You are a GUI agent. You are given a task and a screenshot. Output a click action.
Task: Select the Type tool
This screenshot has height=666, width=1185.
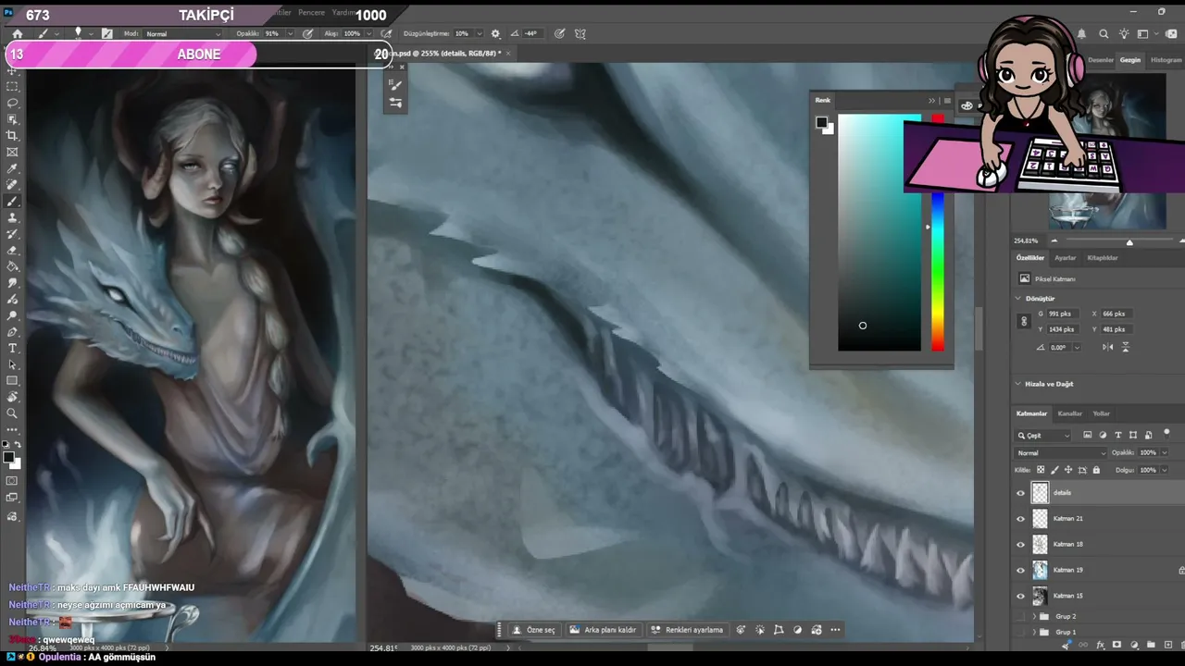12,349
